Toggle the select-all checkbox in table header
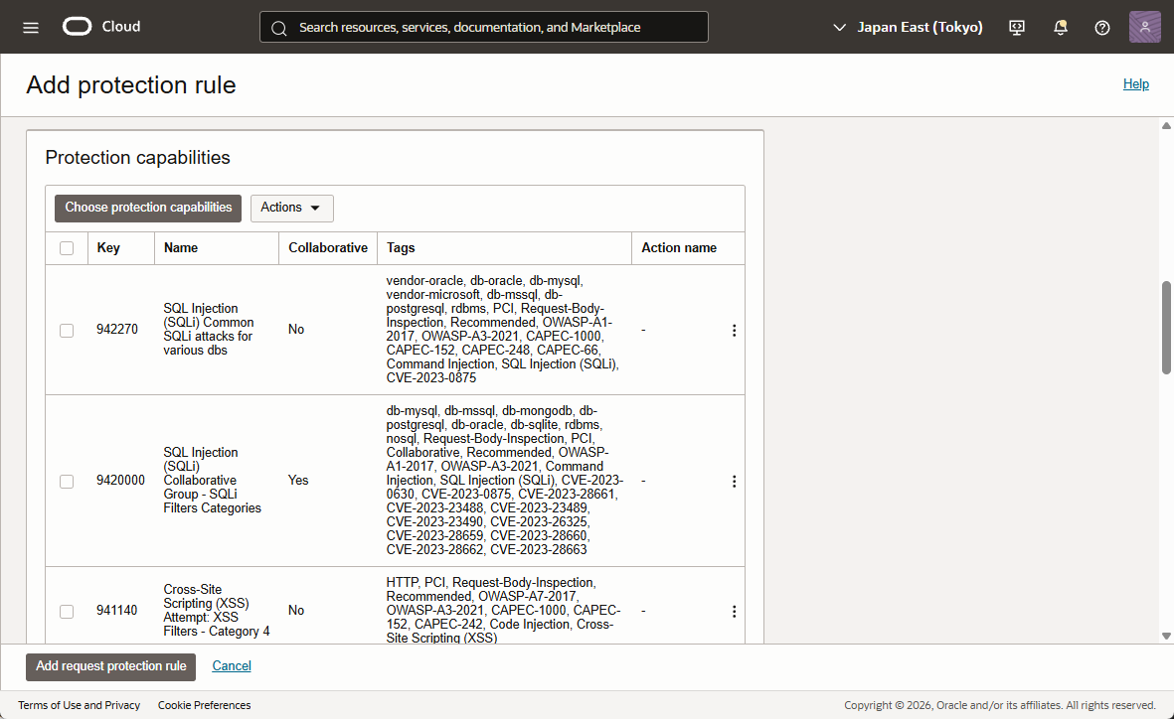1174x719 pixels. (x=67, y=248)
